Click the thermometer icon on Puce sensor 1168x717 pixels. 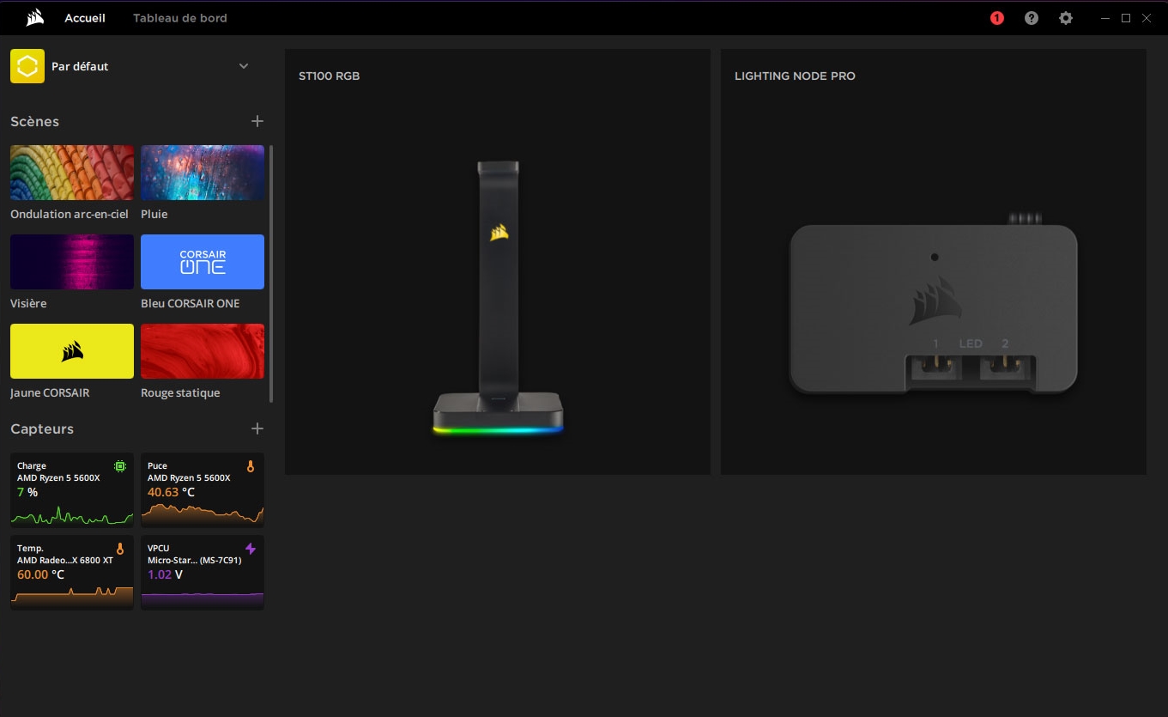point(251,466)
